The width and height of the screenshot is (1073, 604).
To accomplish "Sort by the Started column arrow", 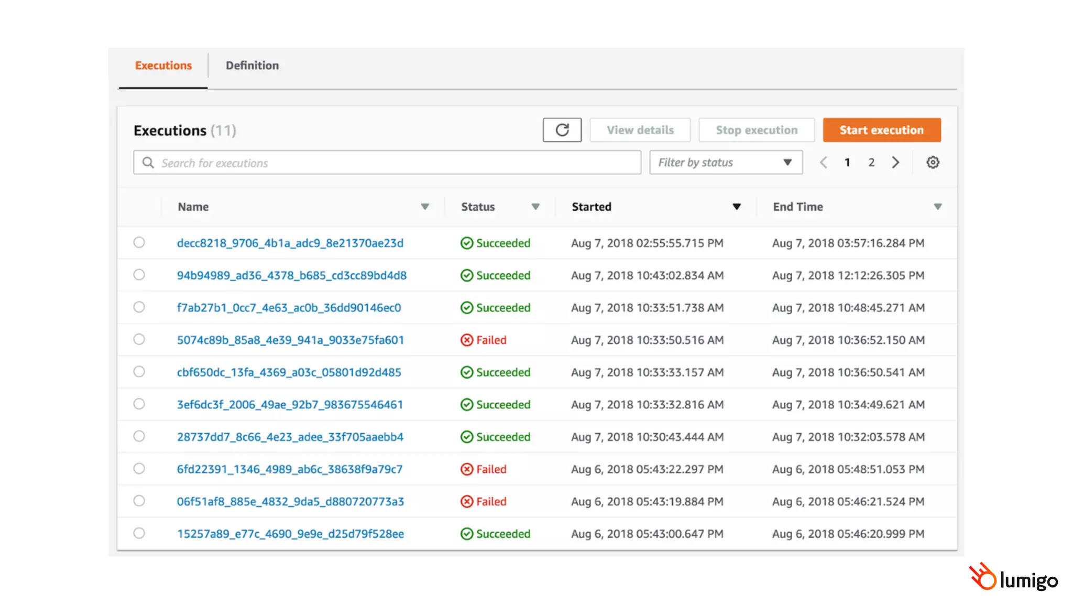I will 737,207.
